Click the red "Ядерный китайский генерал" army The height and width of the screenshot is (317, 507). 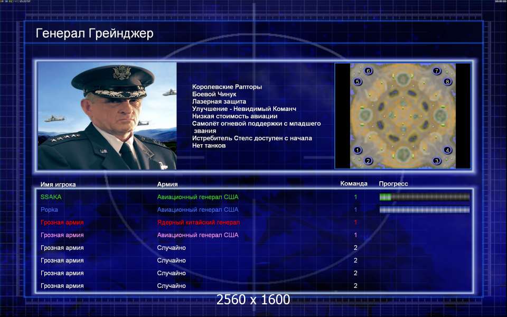point(198,222)
